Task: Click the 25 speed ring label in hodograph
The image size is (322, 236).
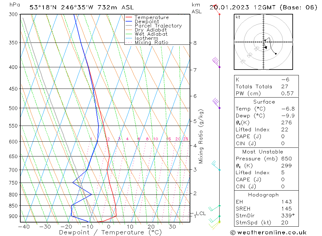Action: click(257, 49)
